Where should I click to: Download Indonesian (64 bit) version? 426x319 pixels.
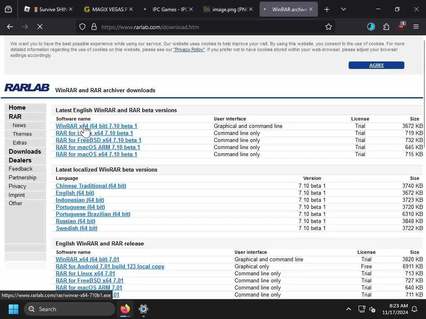click(80, 200)
